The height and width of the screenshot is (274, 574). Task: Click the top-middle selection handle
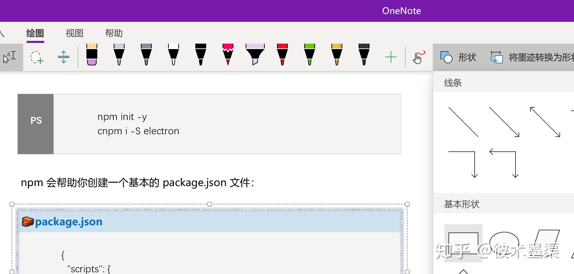click(x=210, y=204)
